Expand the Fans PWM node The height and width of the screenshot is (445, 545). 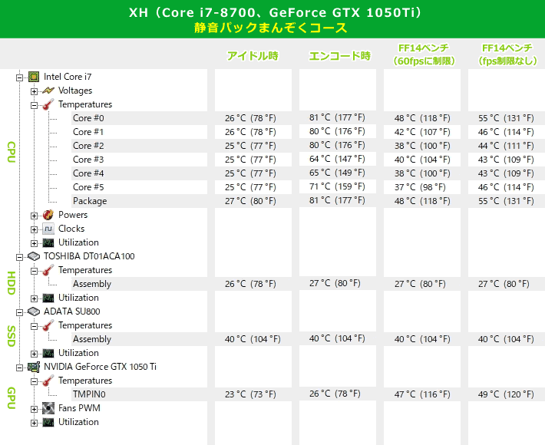coord(34,409)
